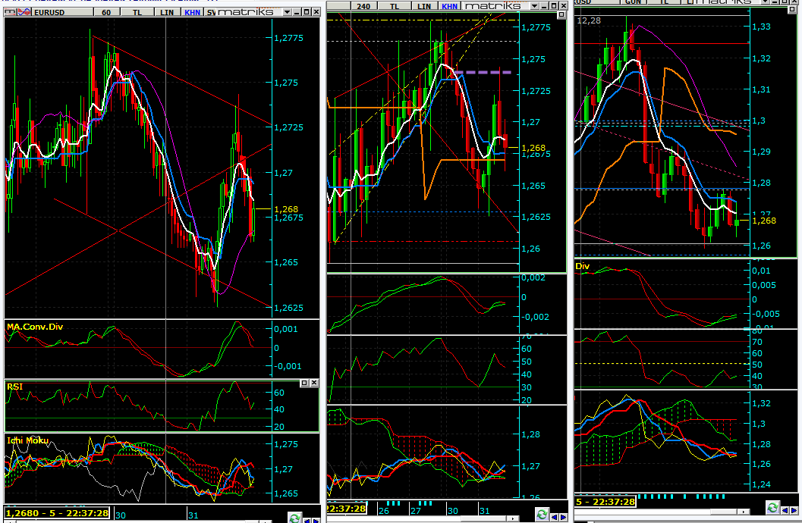Image resolution: width=802 pixels, height=523 pixels.
Task: Click the refresh icon below the daily chart
Action: coord(772,508)
